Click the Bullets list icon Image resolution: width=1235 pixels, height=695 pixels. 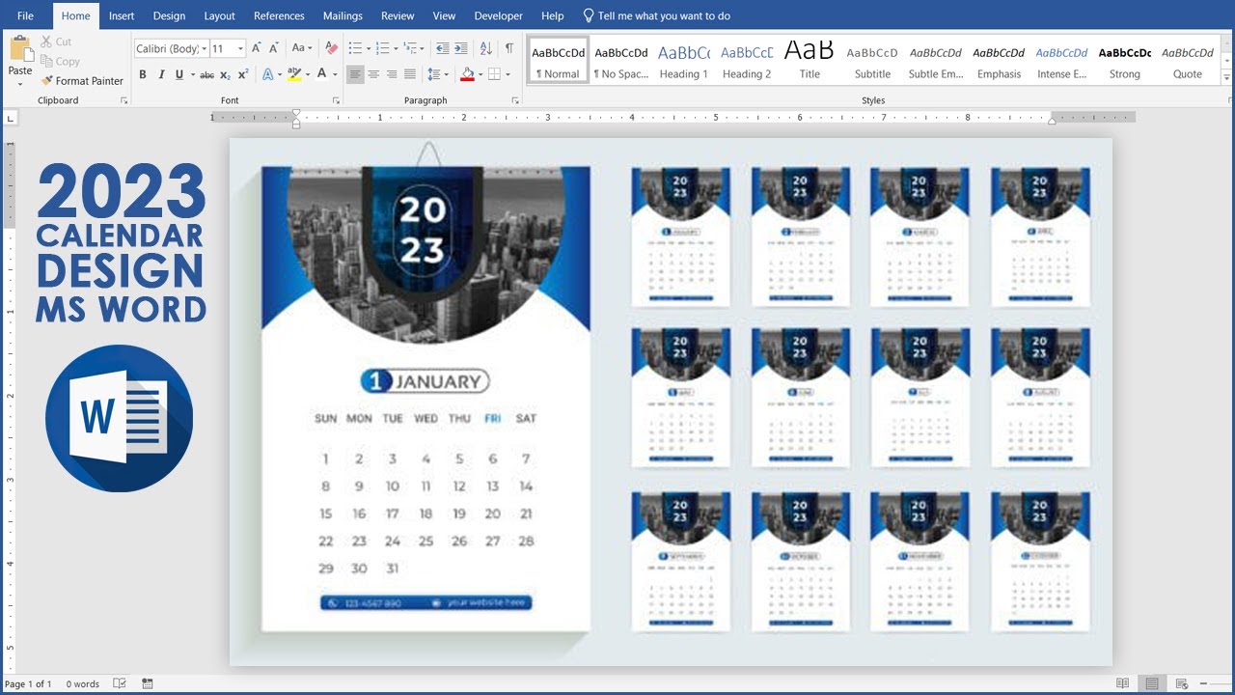pos(354,48)
